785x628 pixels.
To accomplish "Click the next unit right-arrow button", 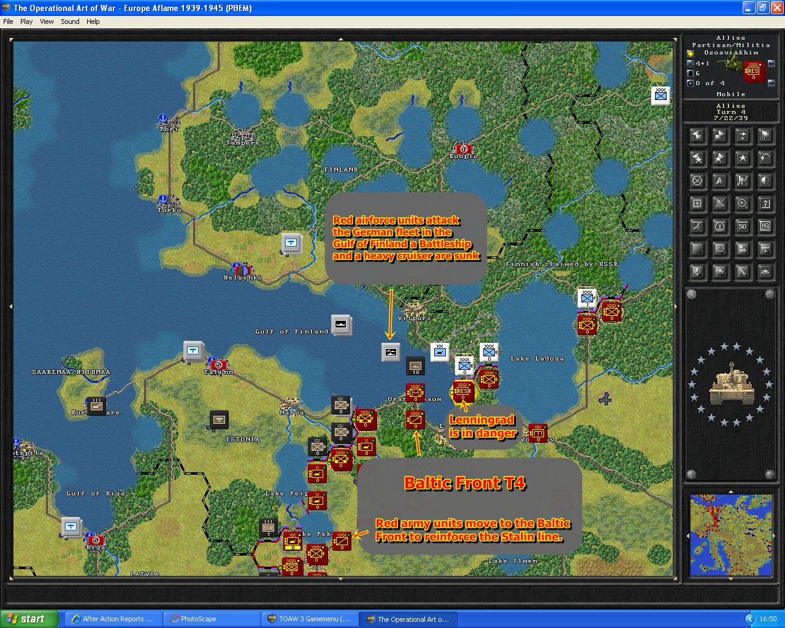I will coord(720,136).
